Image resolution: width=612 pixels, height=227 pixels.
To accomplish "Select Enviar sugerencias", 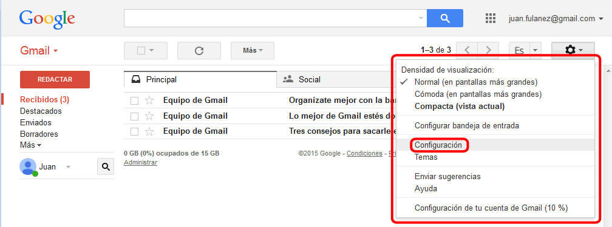I will [x=447, y=176].
